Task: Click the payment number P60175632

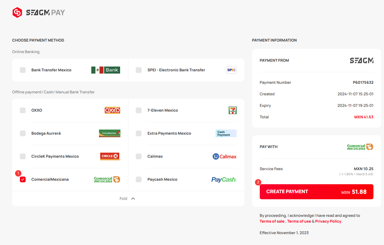Action: 363,83
